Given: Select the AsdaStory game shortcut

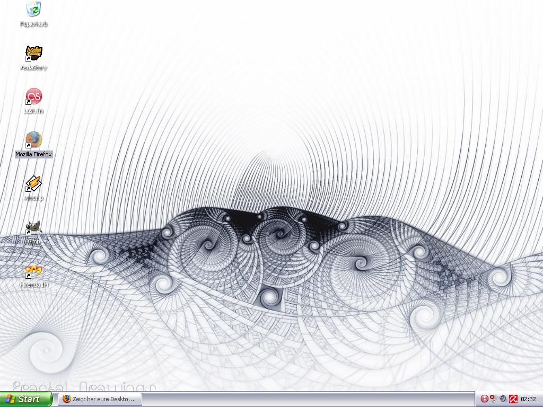Looking at the screenshot, I should coord(33,53).
